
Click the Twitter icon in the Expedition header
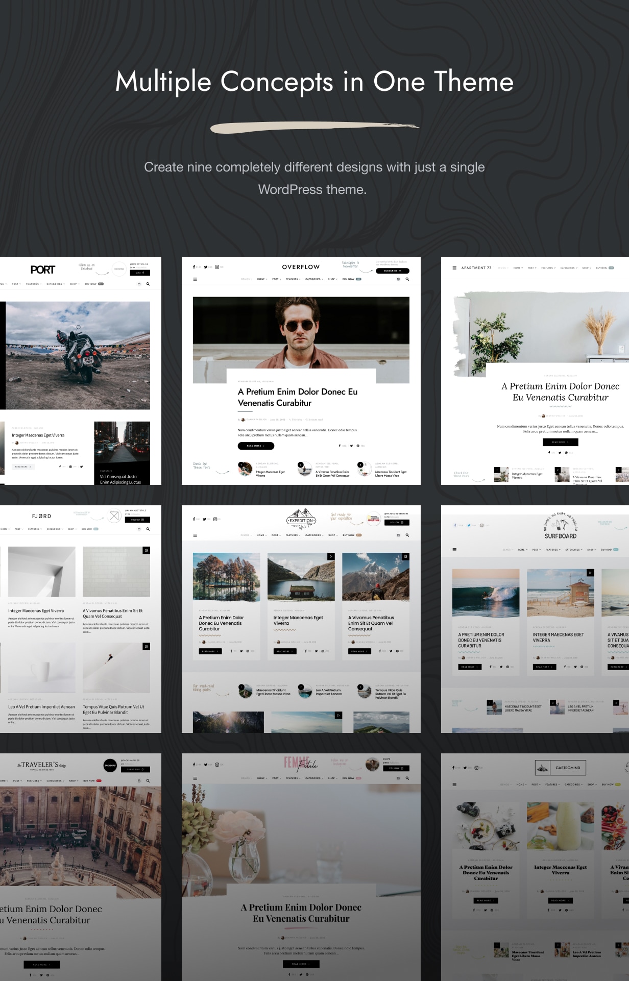pyautogui.click(x=204, y=519)
